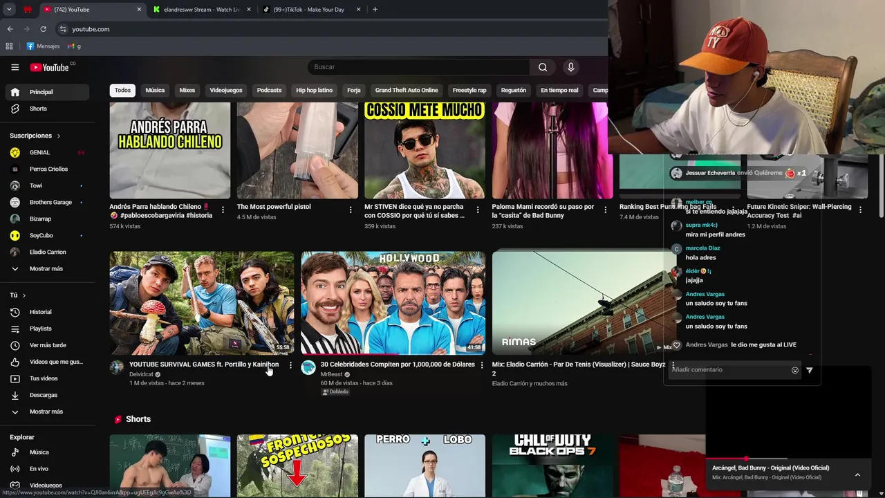Select the Hip hop latino chip
Image resolution: width=885 pixels, height=498 pixels.
315,91
